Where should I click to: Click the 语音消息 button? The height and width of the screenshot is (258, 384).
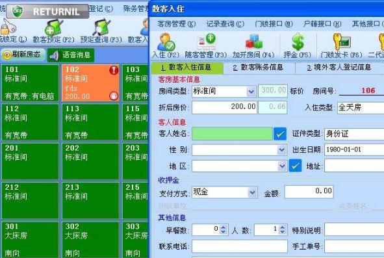(71, 55)
